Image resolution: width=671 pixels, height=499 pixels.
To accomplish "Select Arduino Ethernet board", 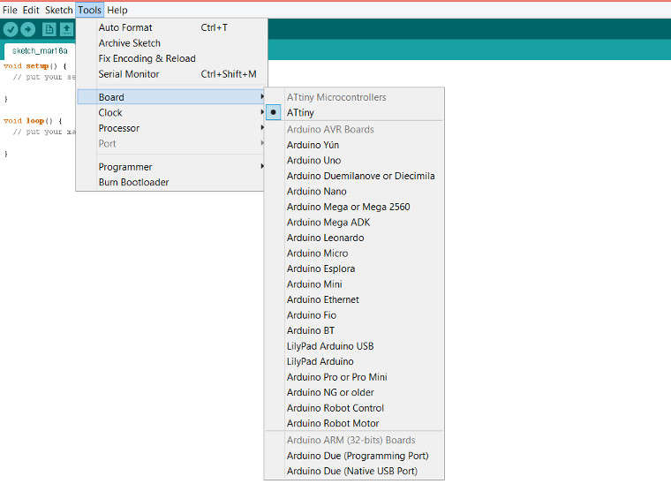I will pyautogui.click(x=354, y=299).
